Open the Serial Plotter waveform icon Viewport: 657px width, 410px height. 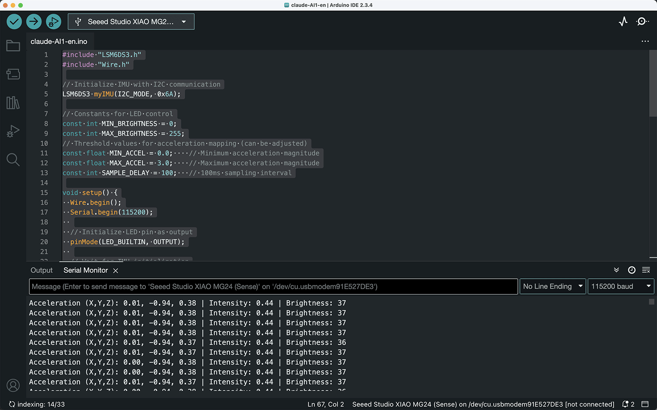coord(623,21)
